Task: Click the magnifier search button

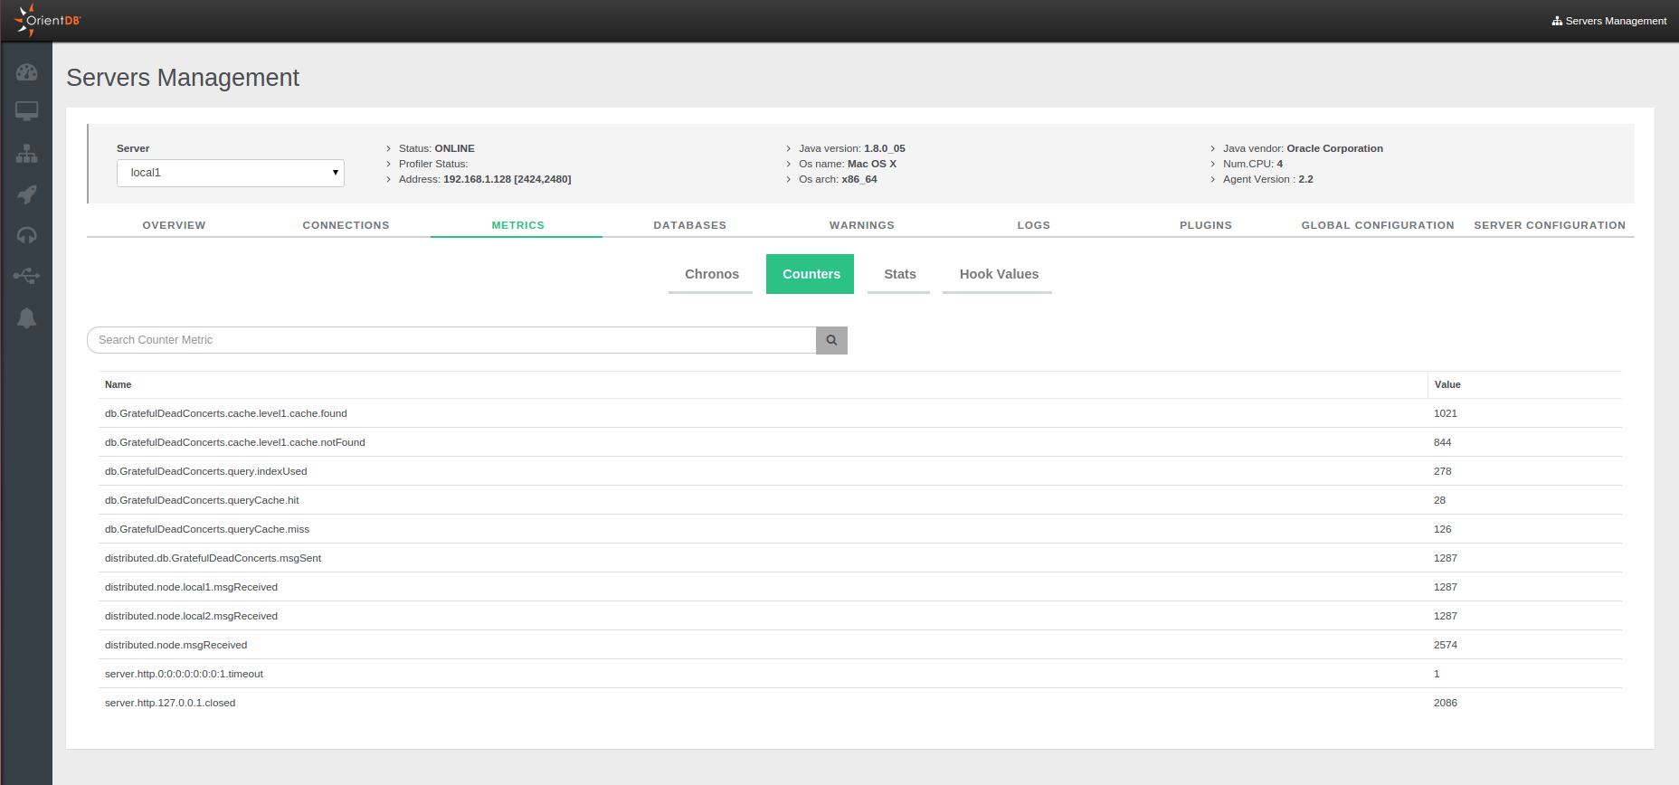Action: (831, 340)
